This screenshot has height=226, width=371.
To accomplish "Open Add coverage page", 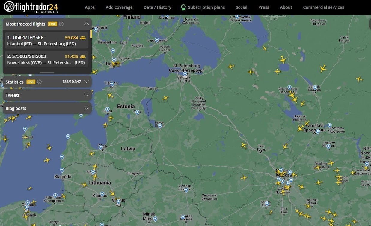I will 119,7.
